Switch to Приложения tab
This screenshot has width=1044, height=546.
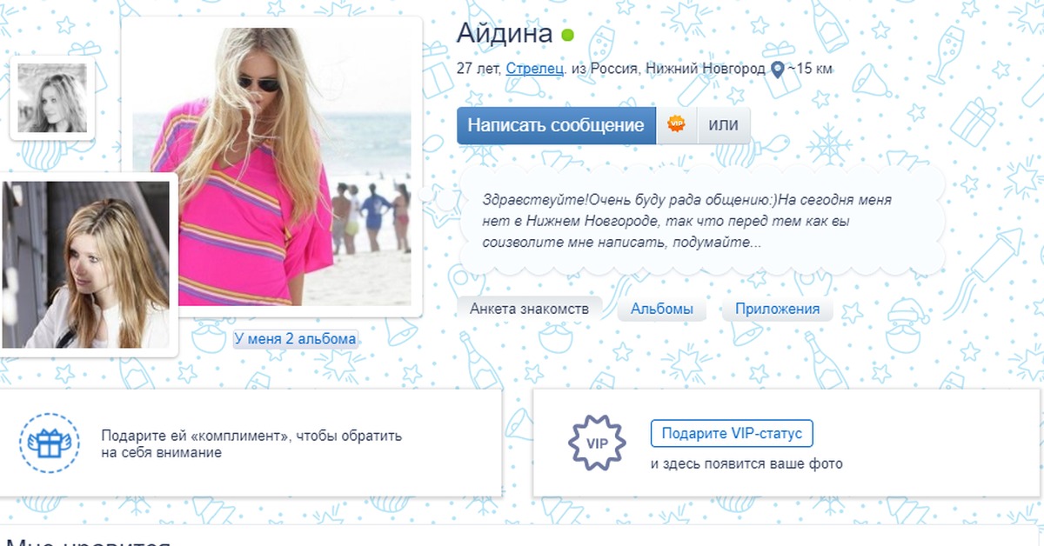click(x=777, y=309)
